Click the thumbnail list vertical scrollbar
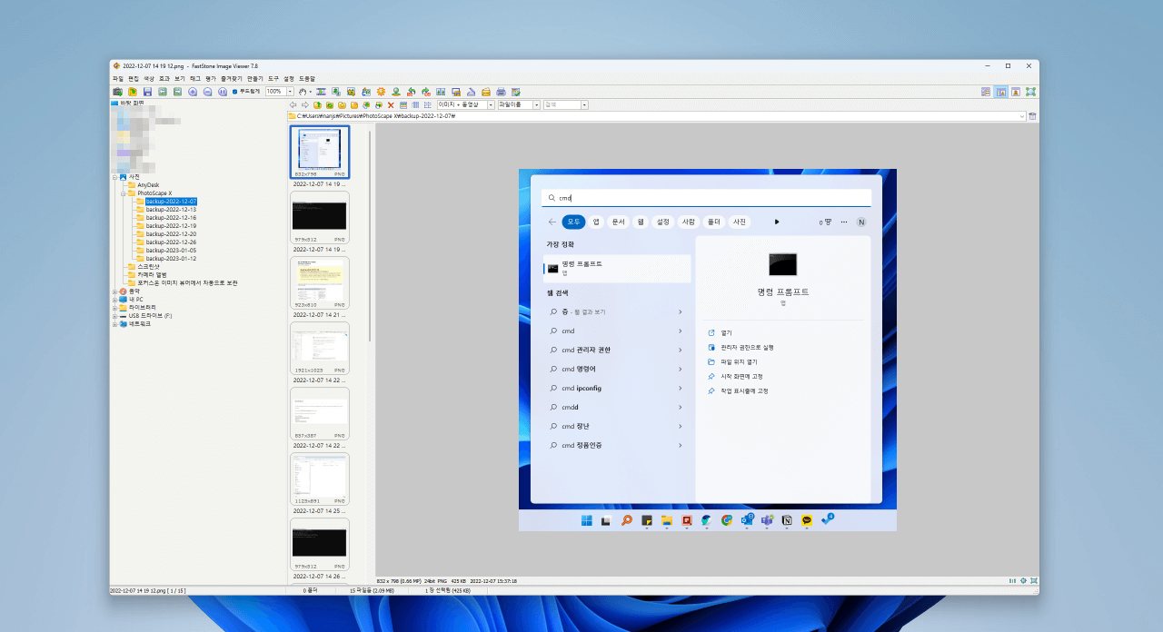This screenshot has height=632, width=1163. (369, 236)
